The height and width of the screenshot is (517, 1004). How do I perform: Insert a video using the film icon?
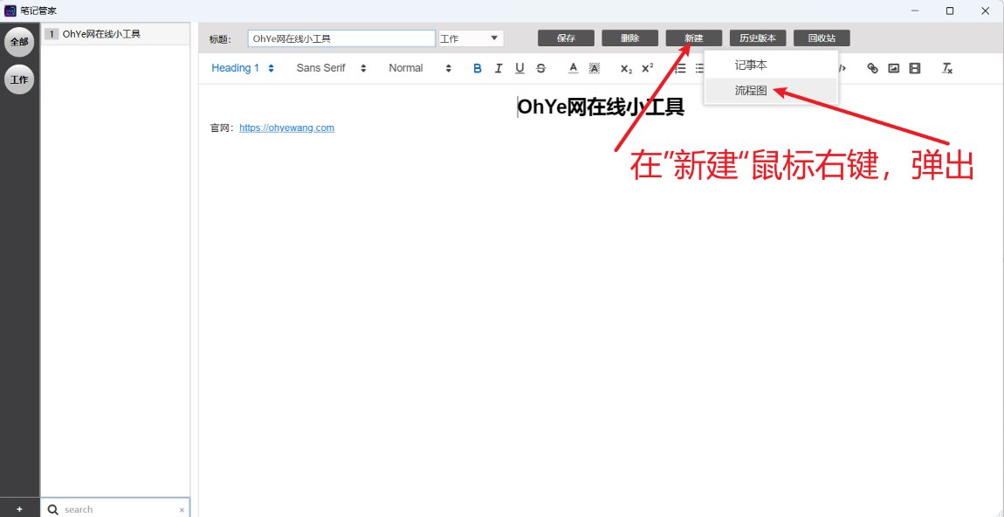pos(914,68)
